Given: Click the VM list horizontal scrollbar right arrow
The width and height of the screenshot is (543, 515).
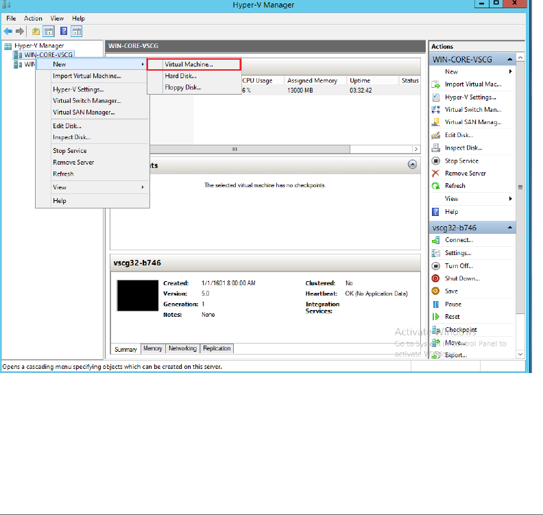Looking at the screenshot, I should [416, 149].
